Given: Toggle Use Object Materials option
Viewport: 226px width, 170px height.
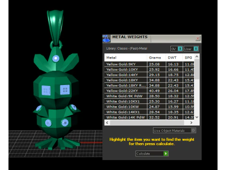Looking at the screenshot, I should (x=174, y=130).
